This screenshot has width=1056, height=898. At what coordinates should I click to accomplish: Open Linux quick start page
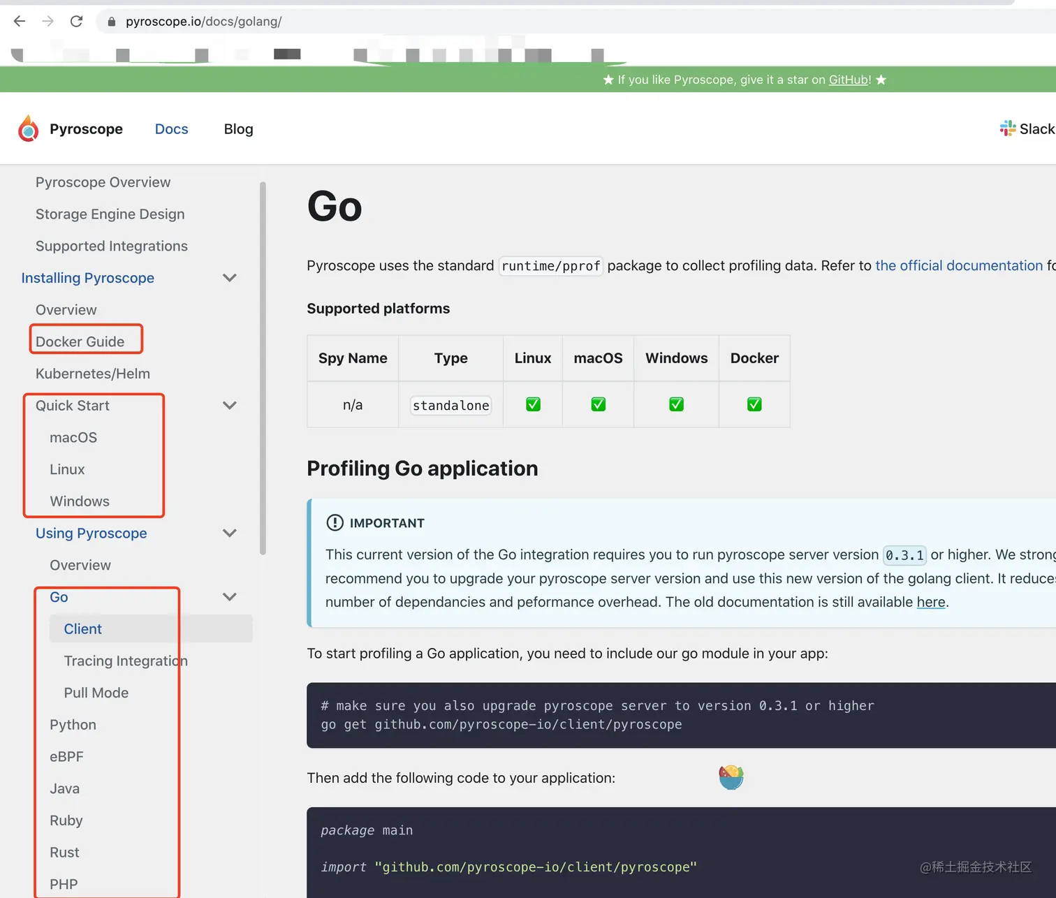[66, 470]
